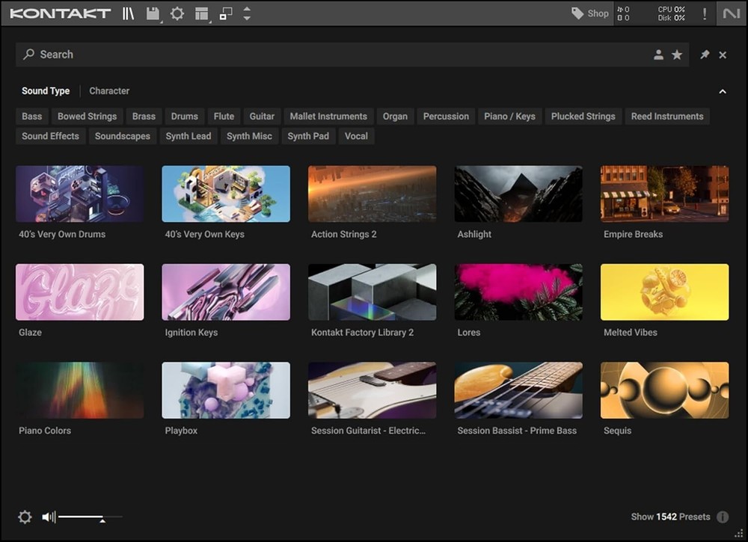Switch to the Character tab
The image size is (748, 542).
tap(109, 91)
